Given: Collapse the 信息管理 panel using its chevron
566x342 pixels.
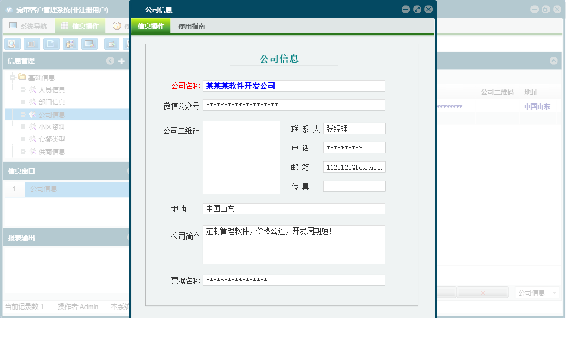Looking at the screenshot, I should [110, 61].
